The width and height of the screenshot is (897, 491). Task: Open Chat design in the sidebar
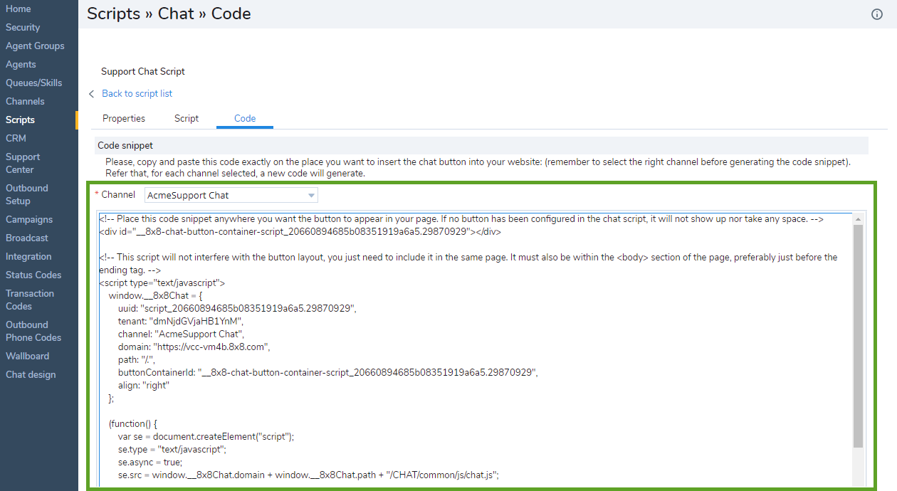31,374
